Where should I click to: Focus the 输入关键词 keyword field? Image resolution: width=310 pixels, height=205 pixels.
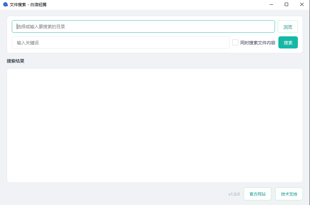point(120,43)
